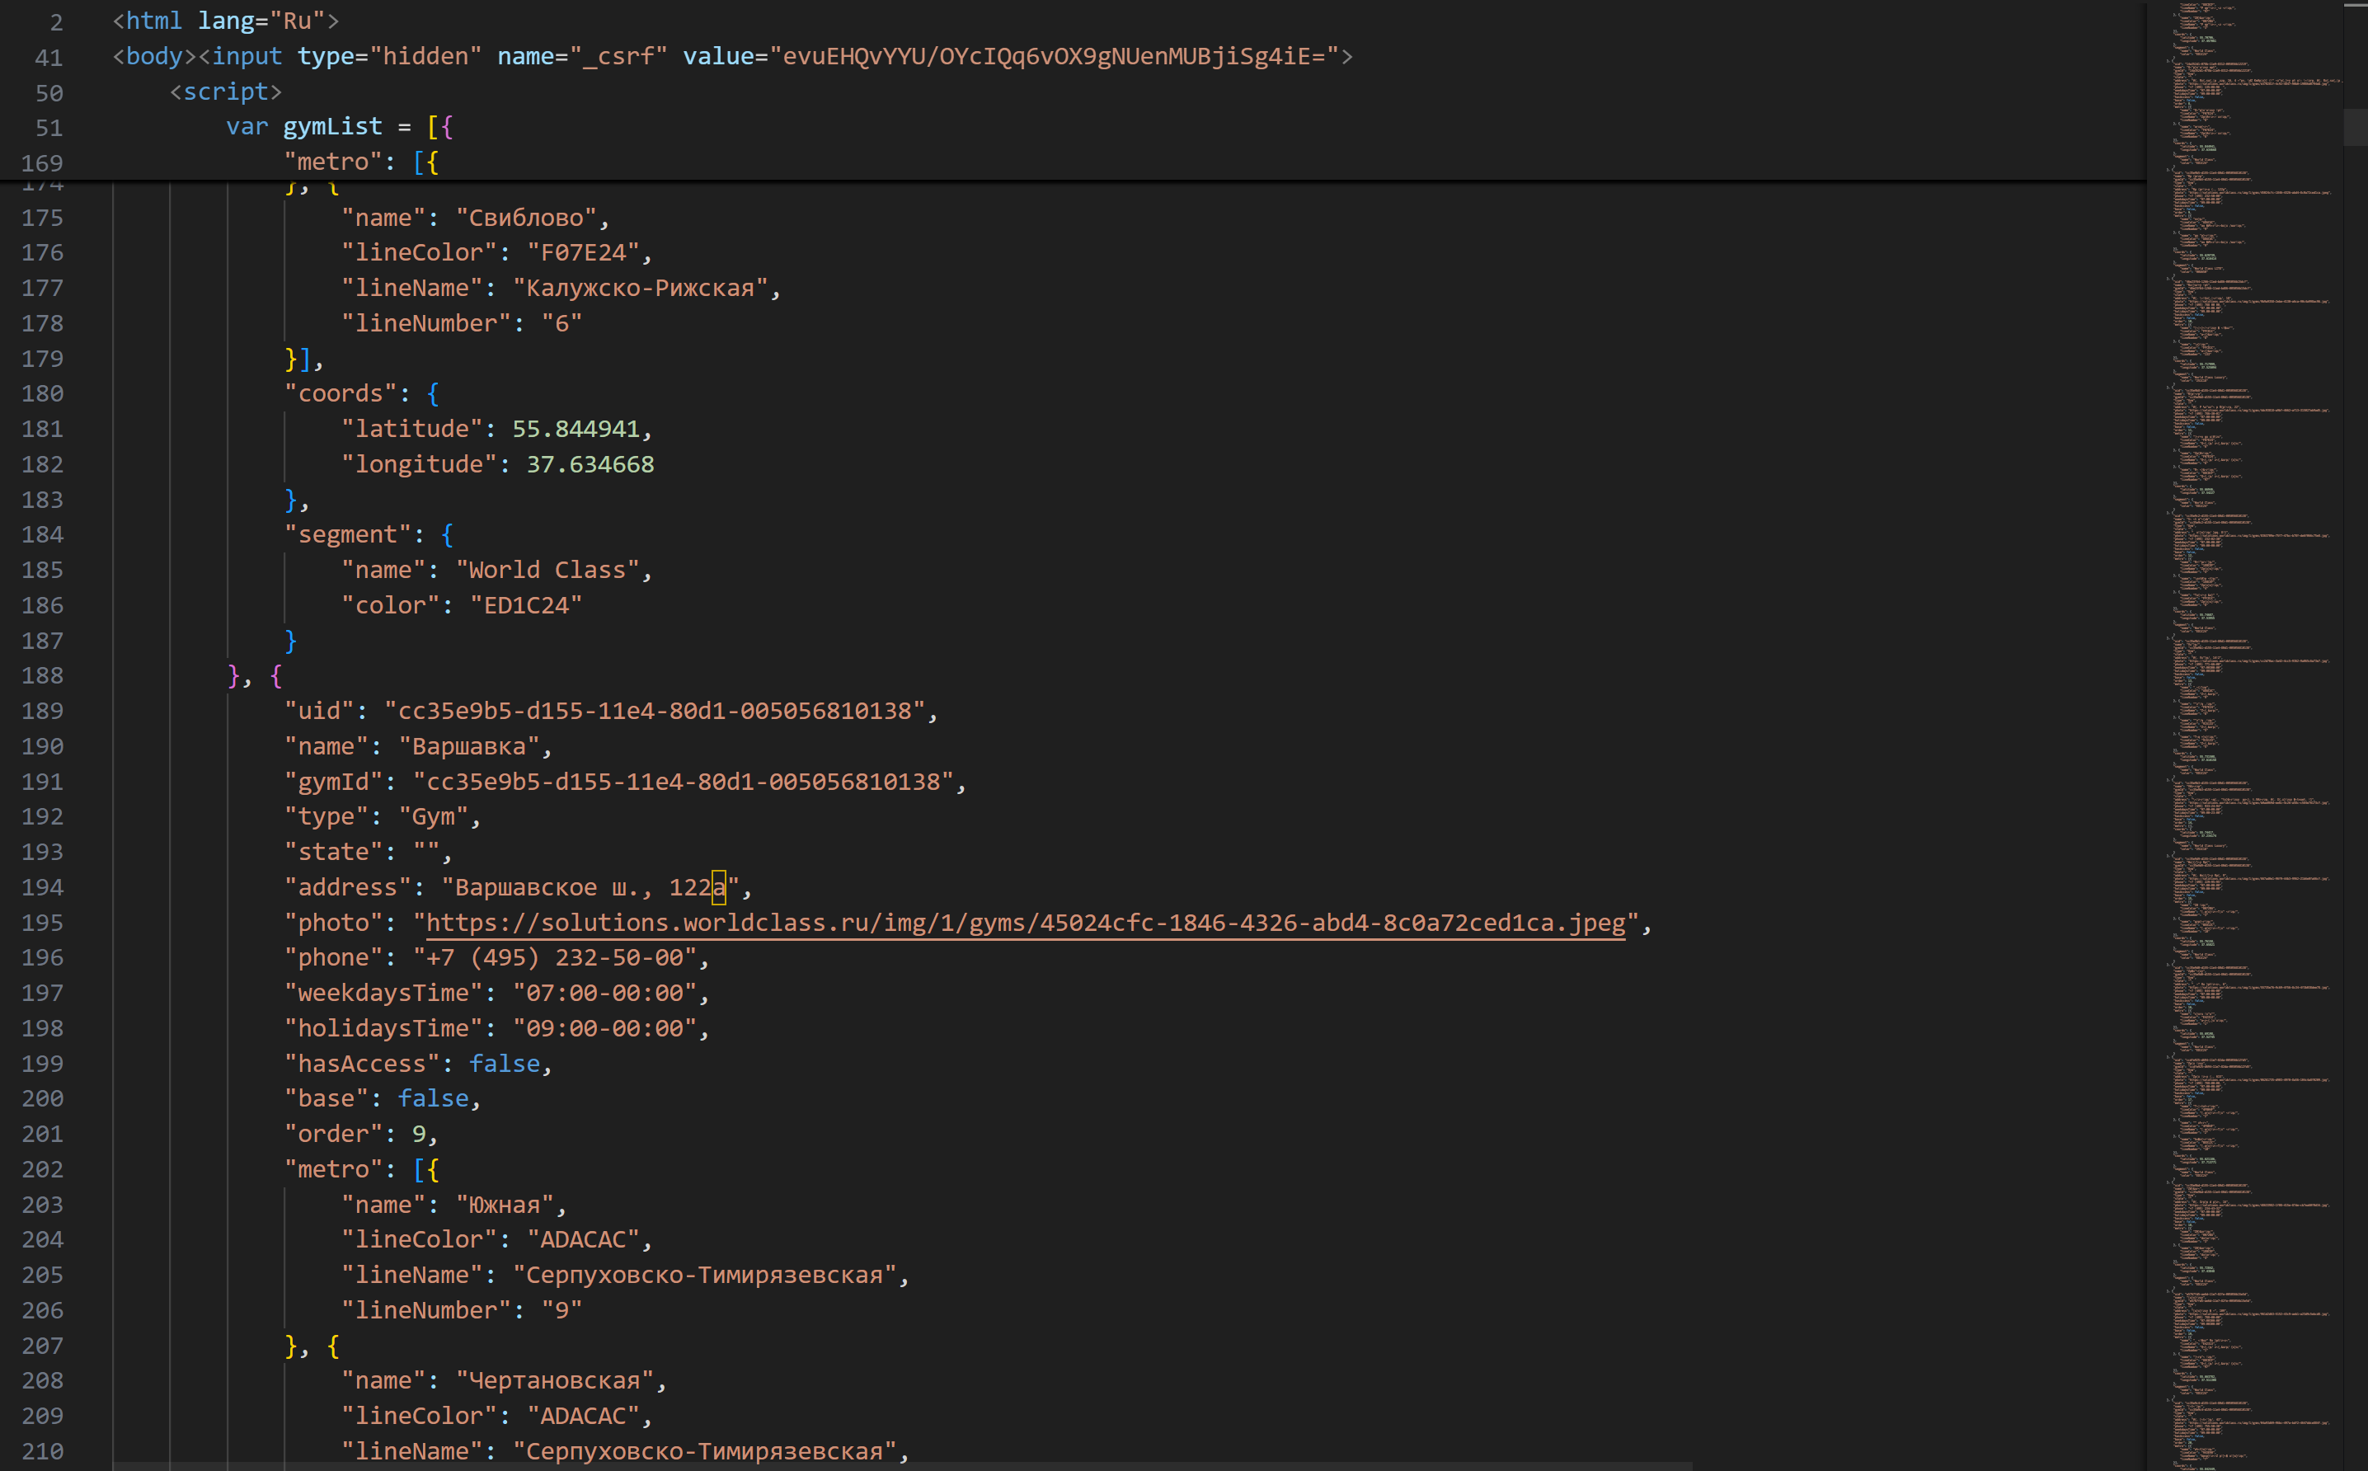Click sticky scroll line '<html lang="Ru">'
The image size is (2368, 1471).
pos(226,21)
